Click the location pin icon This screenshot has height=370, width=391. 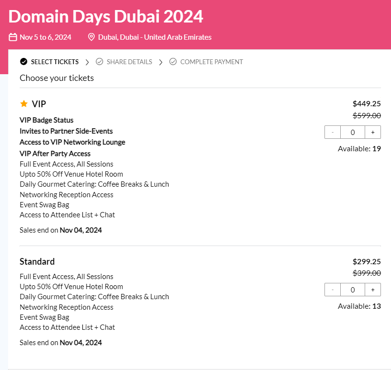coord(91,37)
